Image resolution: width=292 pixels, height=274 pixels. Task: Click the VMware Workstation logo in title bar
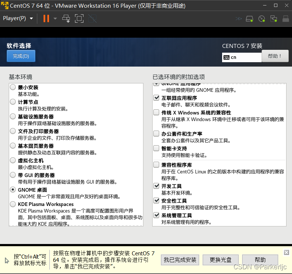[x=5, y=5]
